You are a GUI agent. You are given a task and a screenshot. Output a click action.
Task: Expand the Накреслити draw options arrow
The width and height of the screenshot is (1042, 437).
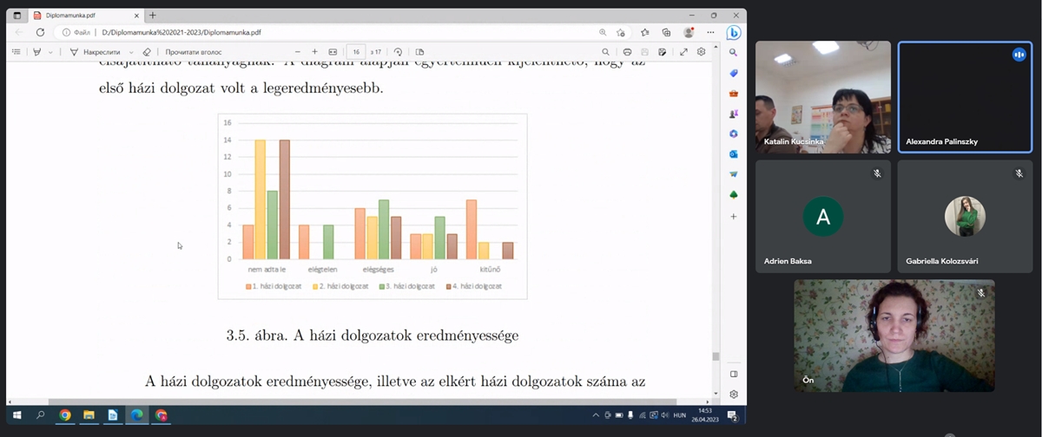coord(131,52)
